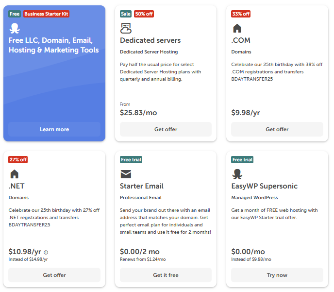This screenshot has width=334, height=292.
Task: Open the Starter Email heading
Action: coord(142,186)
